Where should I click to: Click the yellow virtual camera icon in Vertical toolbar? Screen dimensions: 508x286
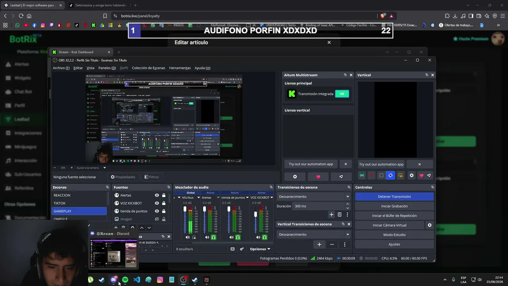(400, 176)
